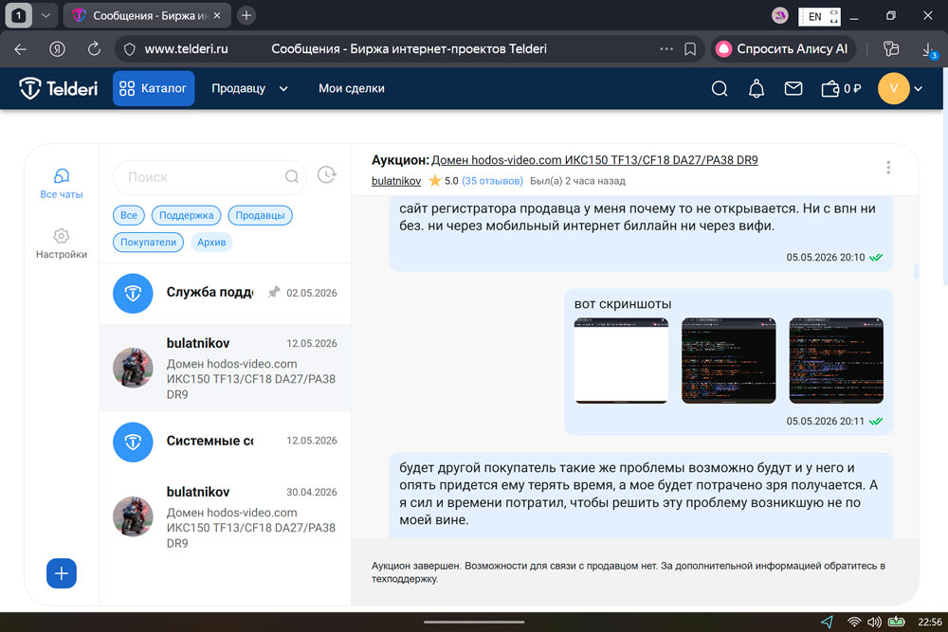
Task: Go to Мои сделки
Action: click(352, 88)
